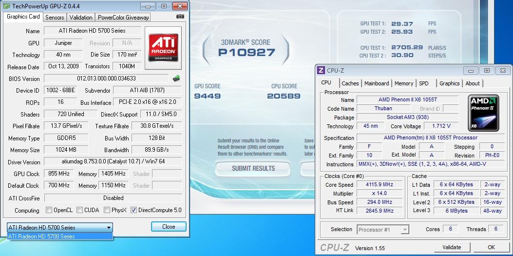Open the Memory tab in CPU-Z
Screen dimensions: 513x256
coord(404,83)
